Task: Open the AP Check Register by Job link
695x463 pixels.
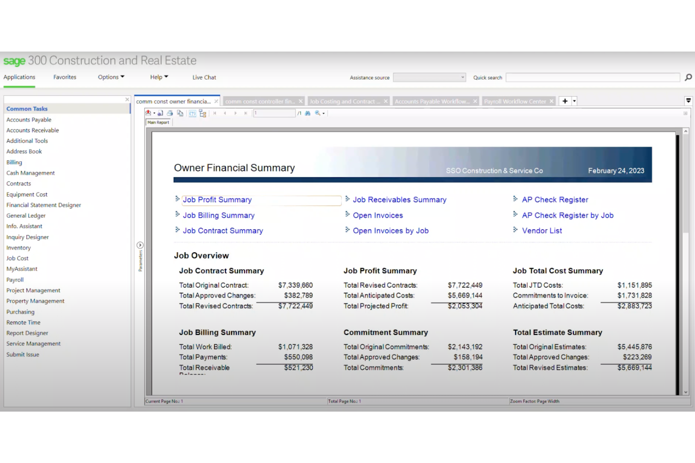Action: [x=568, y=215]
